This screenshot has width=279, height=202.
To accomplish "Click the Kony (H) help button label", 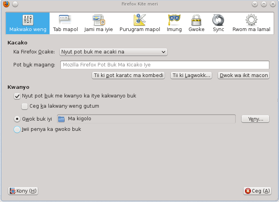I will (26, 191).
